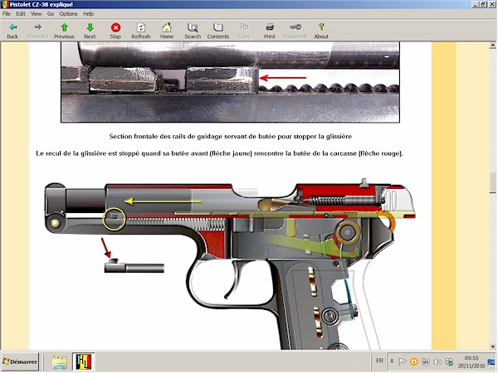Viewport: 498px width, 373px height.
Task: Click the red Stop button
Action: (x=115, y=31)
